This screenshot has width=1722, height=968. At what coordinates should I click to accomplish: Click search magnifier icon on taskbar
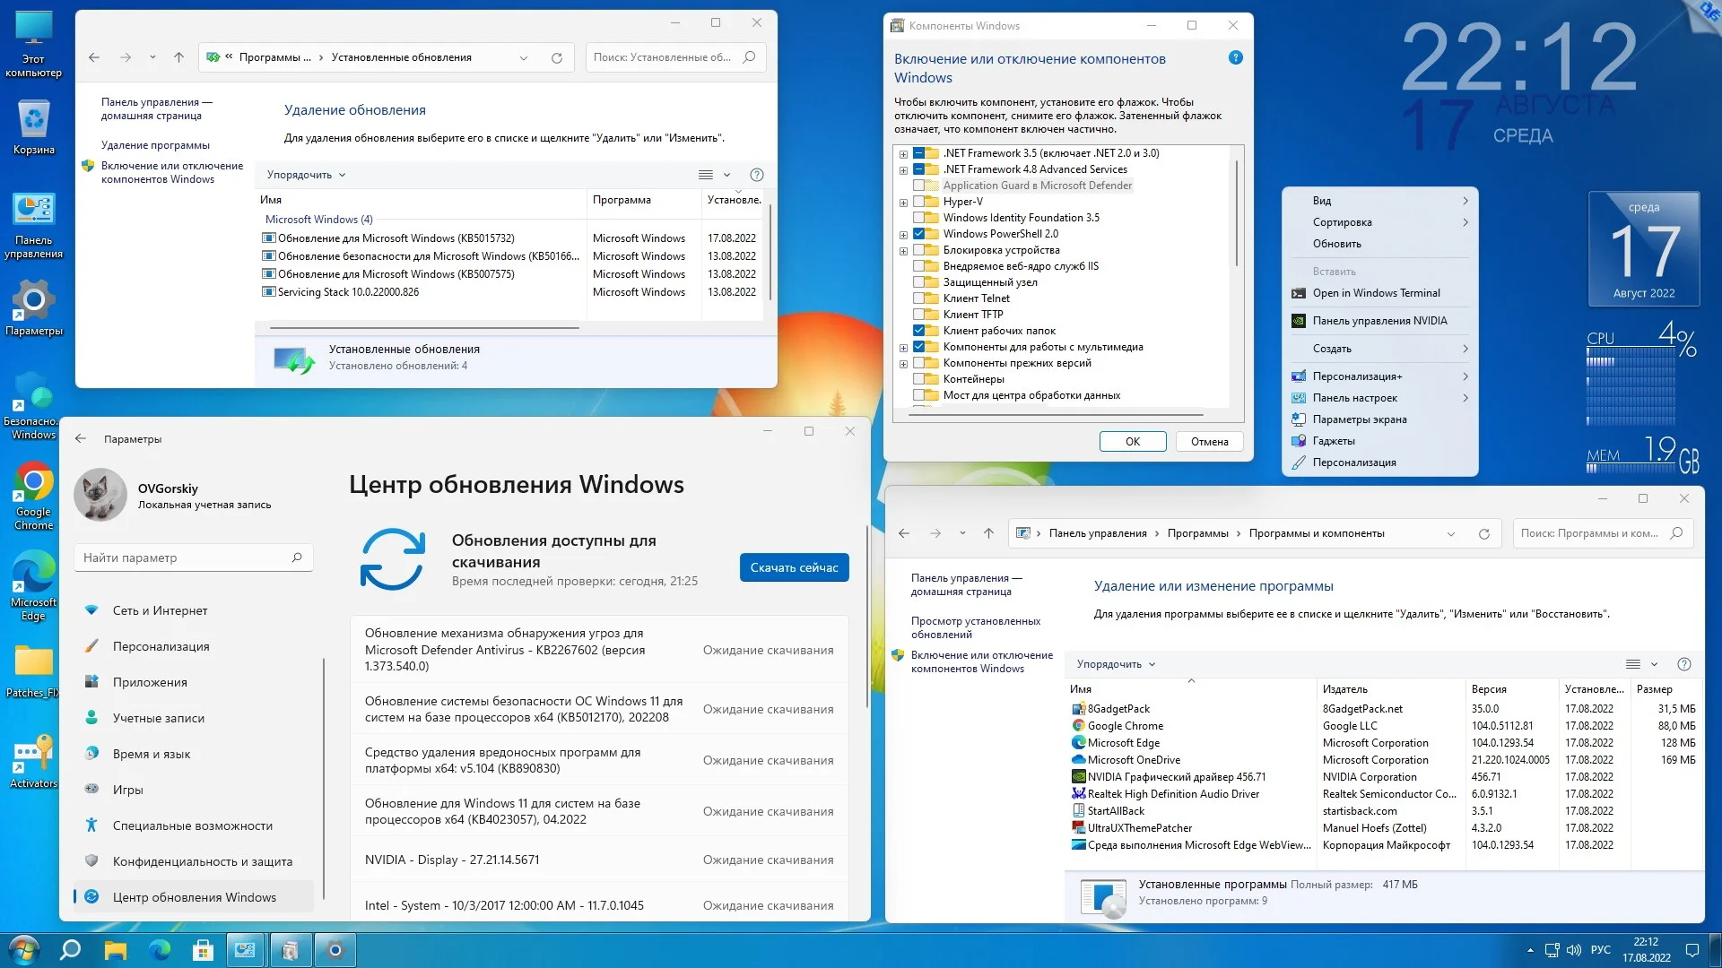(x=70, y=950)
